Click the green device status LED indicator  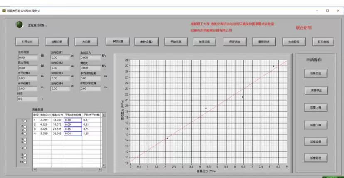tap(19, 25)
